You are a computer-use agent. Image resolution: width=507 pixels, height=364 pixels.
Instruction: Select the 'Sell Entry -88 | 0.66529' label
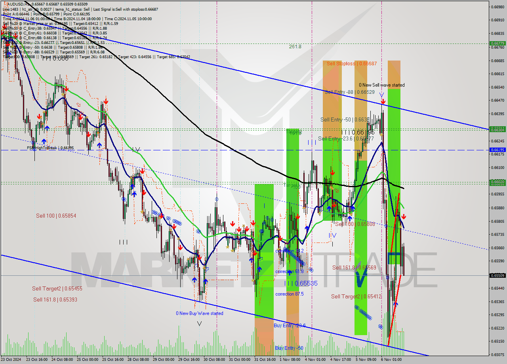click(350, 92)
